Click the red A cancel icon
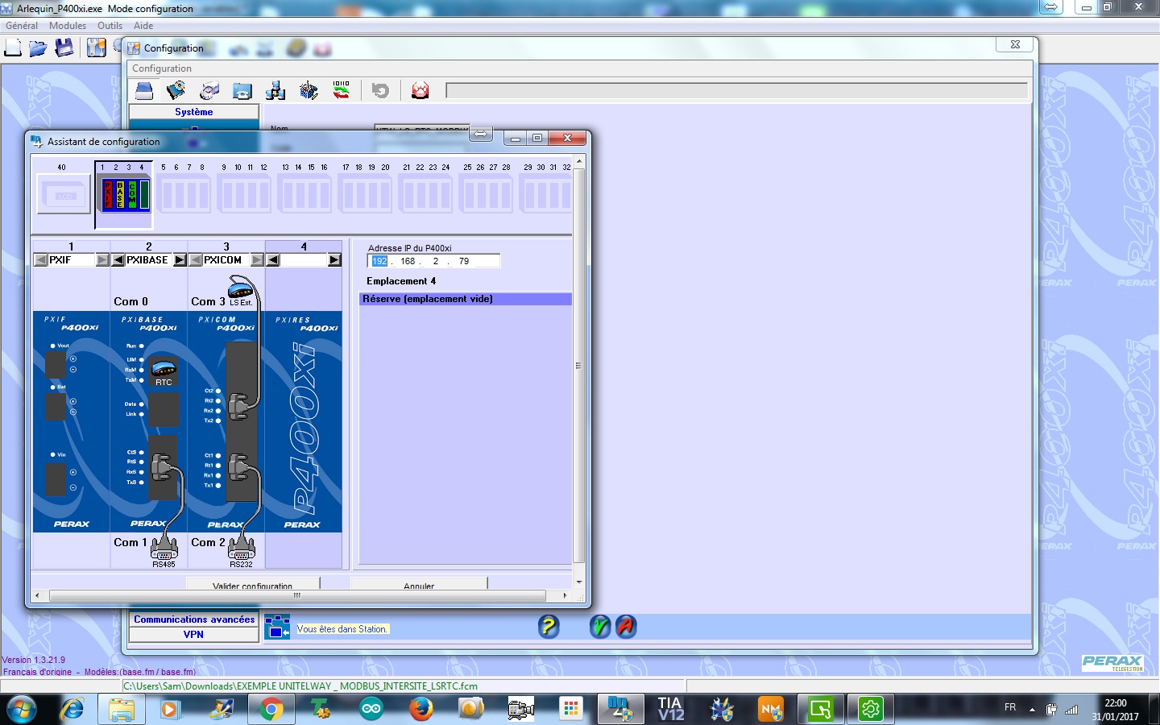Screen dimensions: 1160x725 [626, 626]
